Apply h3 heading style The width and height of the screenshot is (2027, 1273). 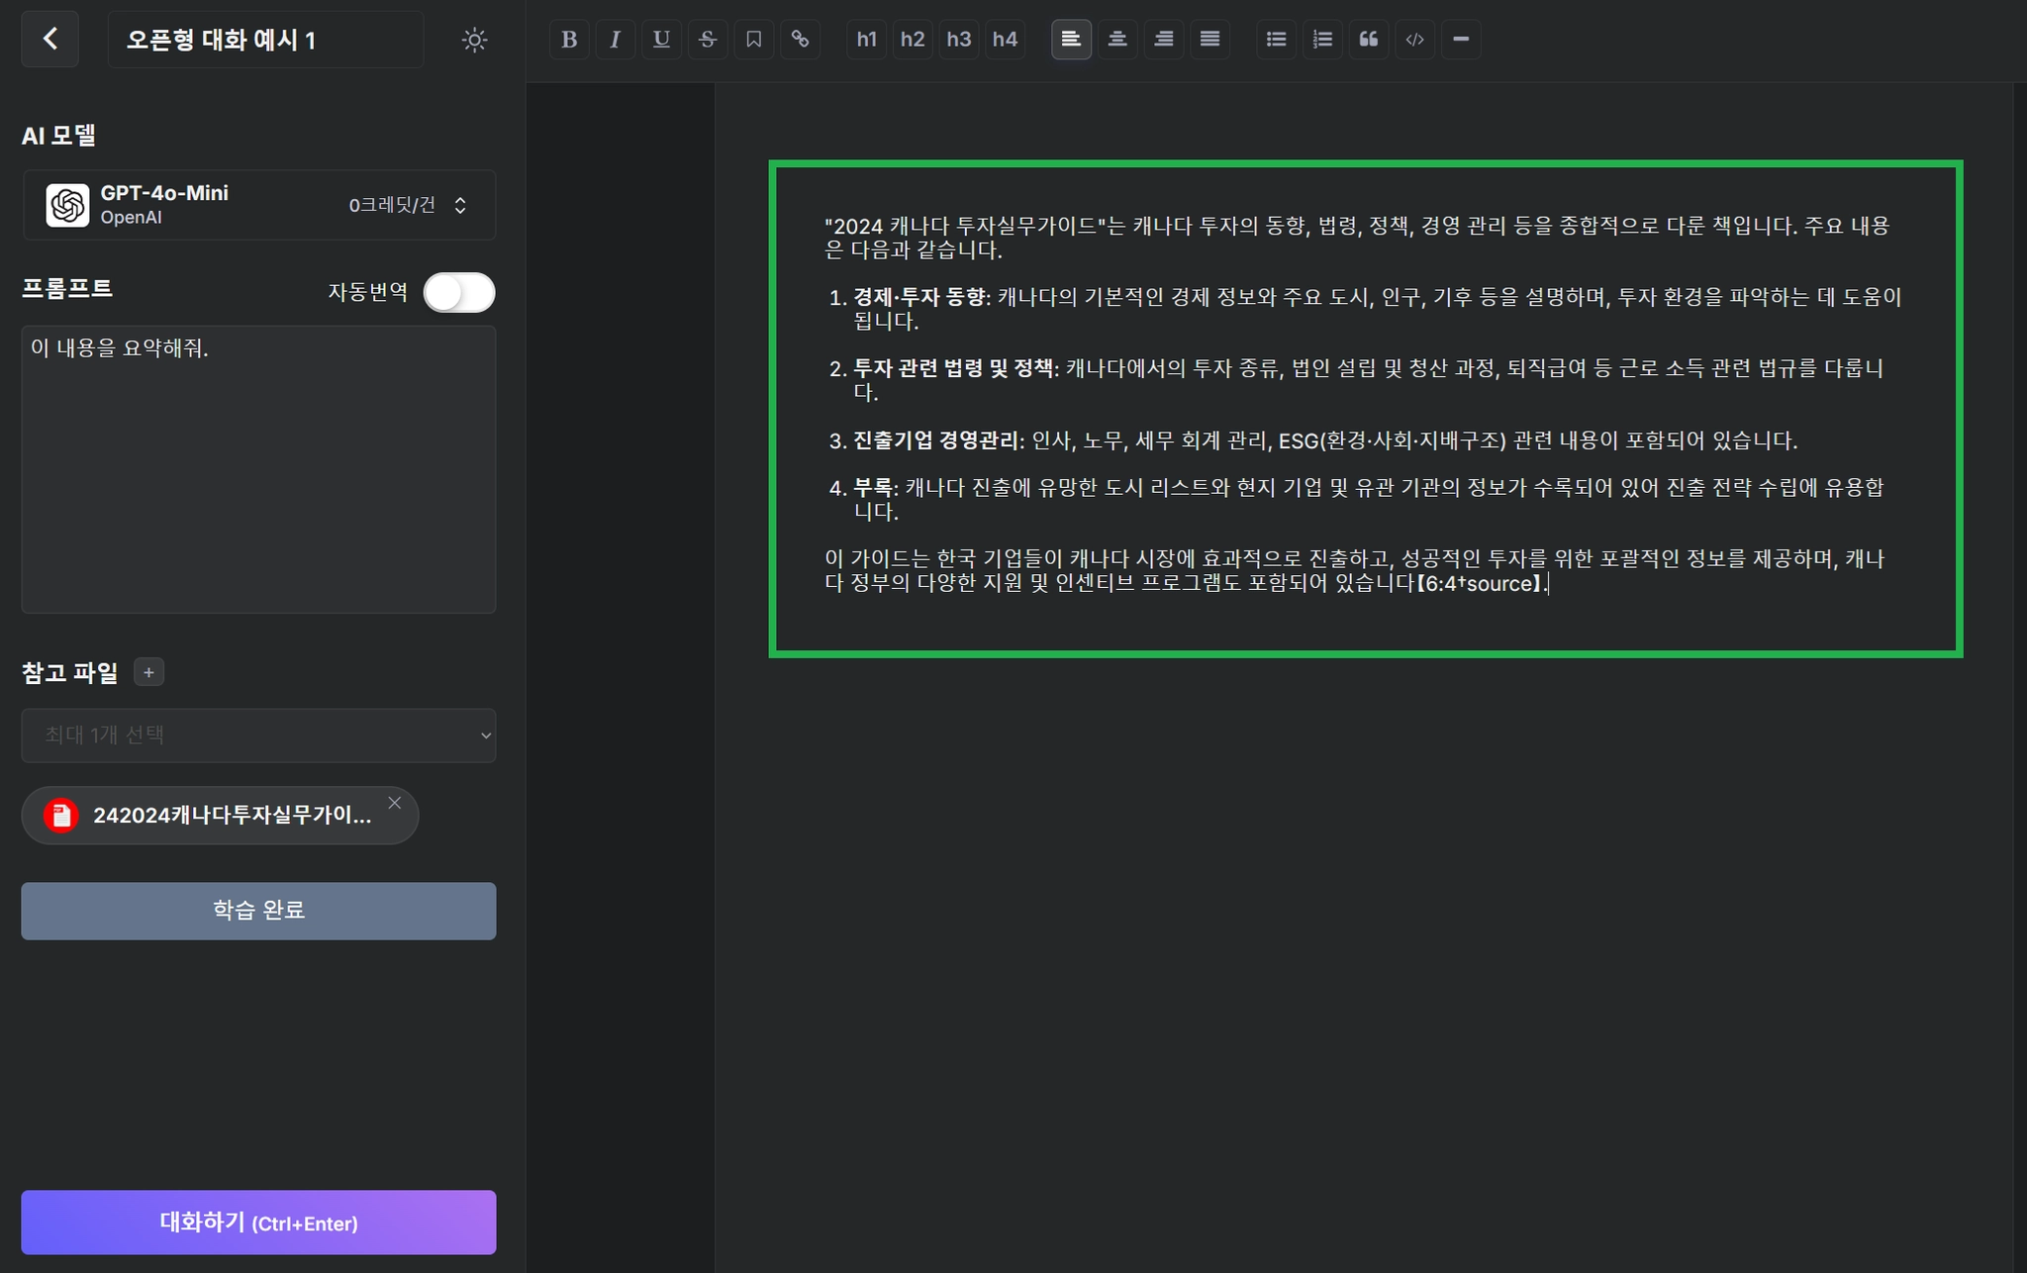pos(958,40)
